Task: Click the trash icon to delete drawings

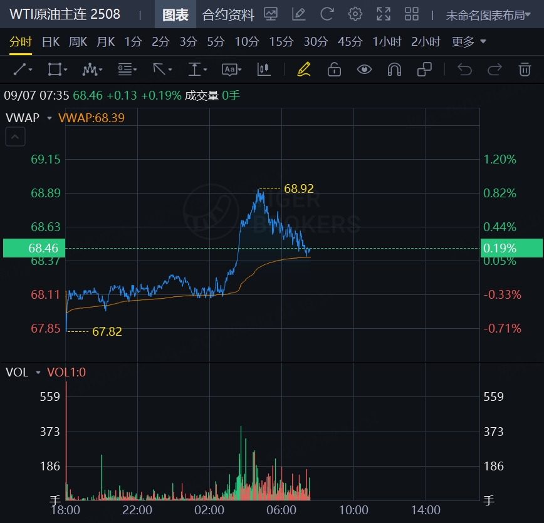Action: (x=525, y=70)
